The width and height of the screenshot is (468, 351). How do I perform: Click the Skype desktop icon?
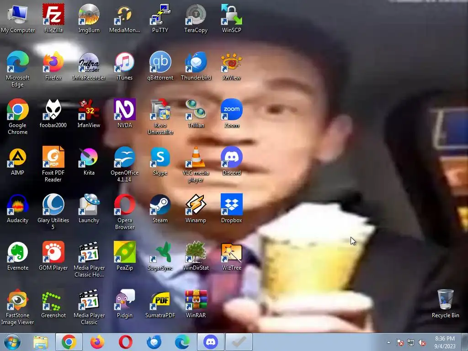tap(160, 160)
